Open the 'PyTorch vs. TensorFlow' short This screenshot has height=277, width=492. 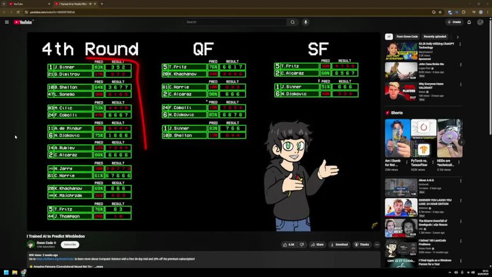coord(423,138)
